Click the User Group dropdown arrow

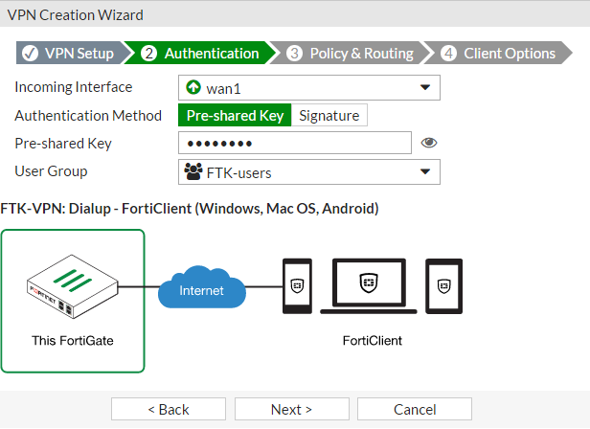425,172
